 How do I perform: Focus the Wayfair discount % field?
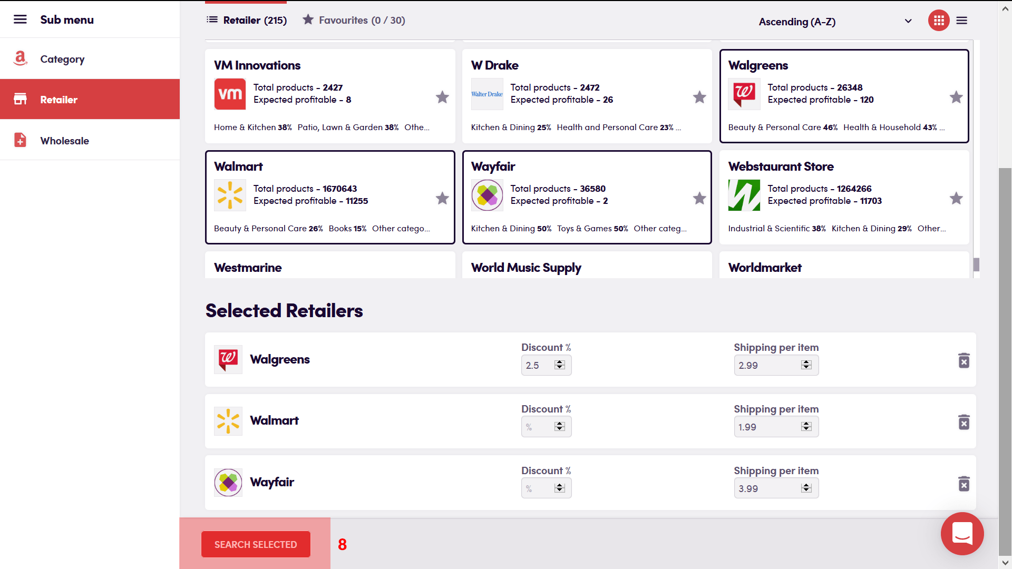[x=546, y=488]
